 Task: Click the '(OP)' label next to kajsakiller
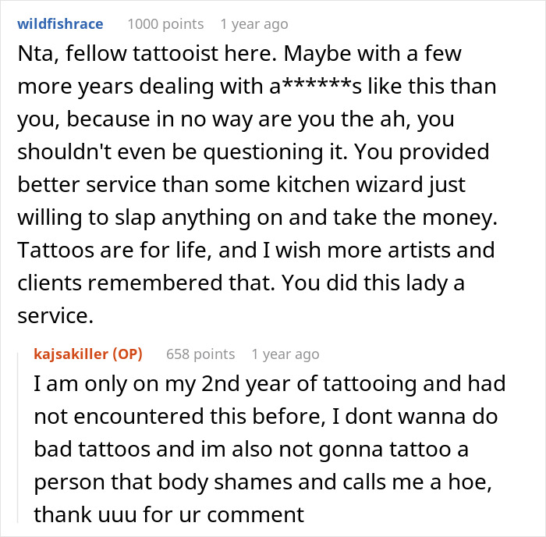tap(128, 354)
